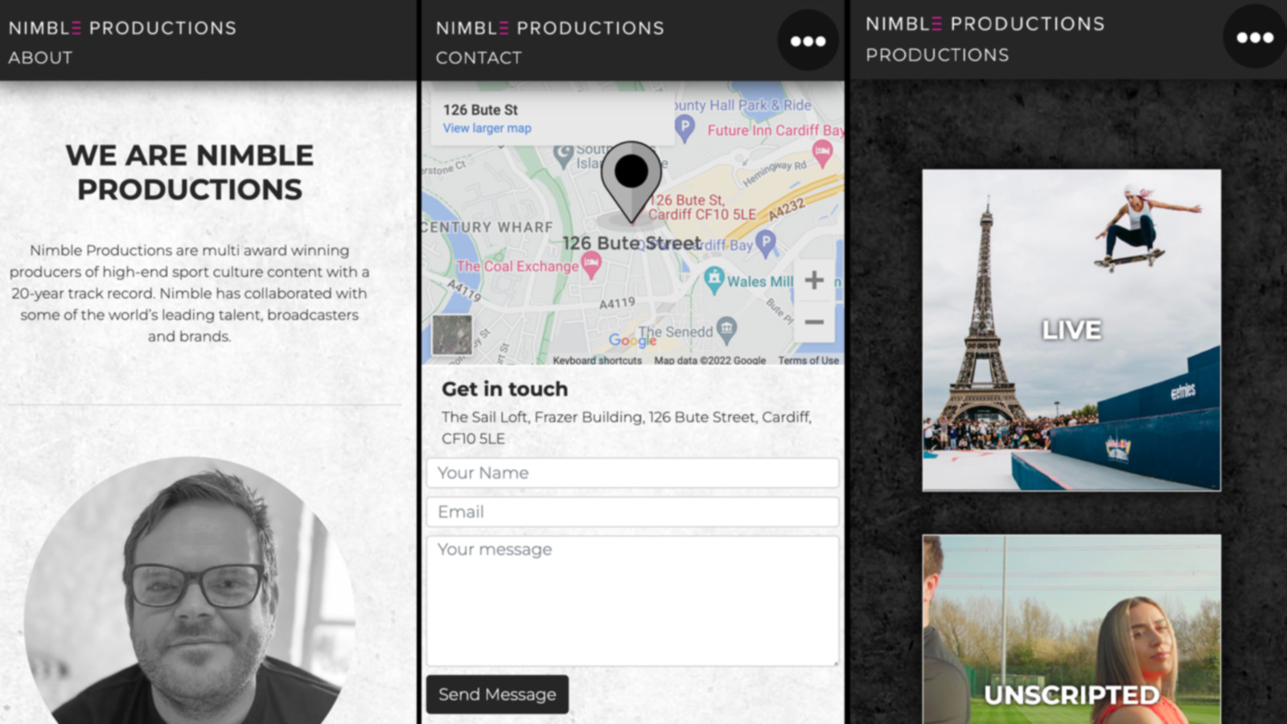Open the View larger map link
The height and width of the screenshot is (724, 1287).
[x=487, y=128]
